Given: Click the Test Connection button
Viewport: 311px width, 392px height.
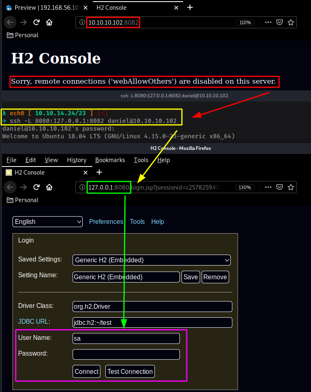Looking at the screenshot, I should (x=130, y=371).
